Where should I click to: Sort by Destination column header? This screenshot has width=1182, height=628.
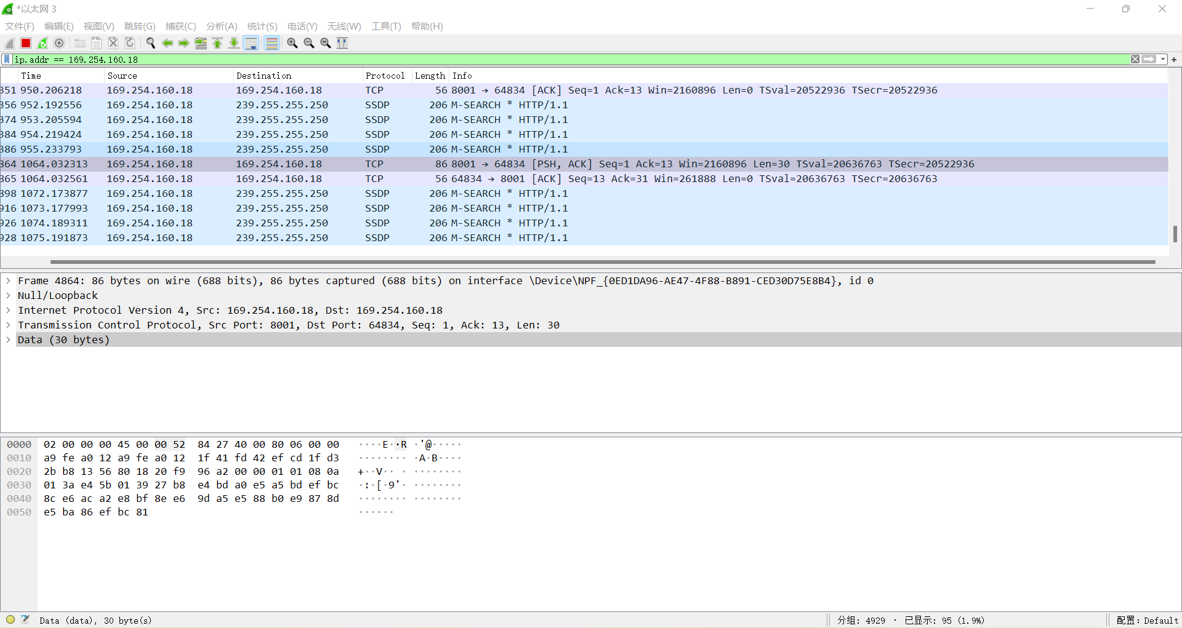[298, 76]
